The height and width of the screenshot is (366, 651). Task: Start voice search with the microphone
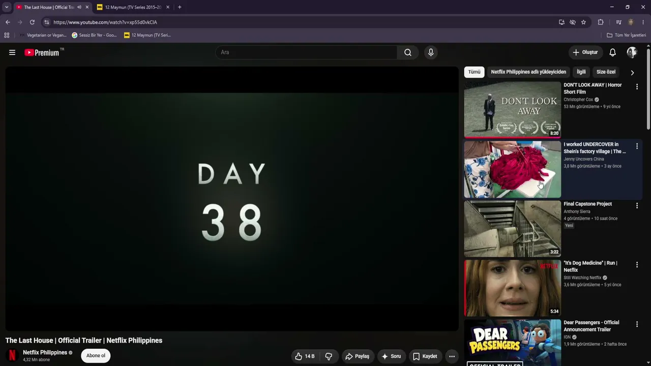tap(431, 52)
